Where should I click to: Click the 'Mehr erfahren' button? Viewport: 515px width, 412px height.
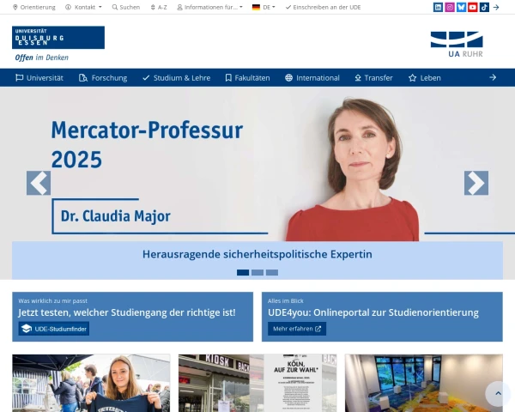point(297,329)
